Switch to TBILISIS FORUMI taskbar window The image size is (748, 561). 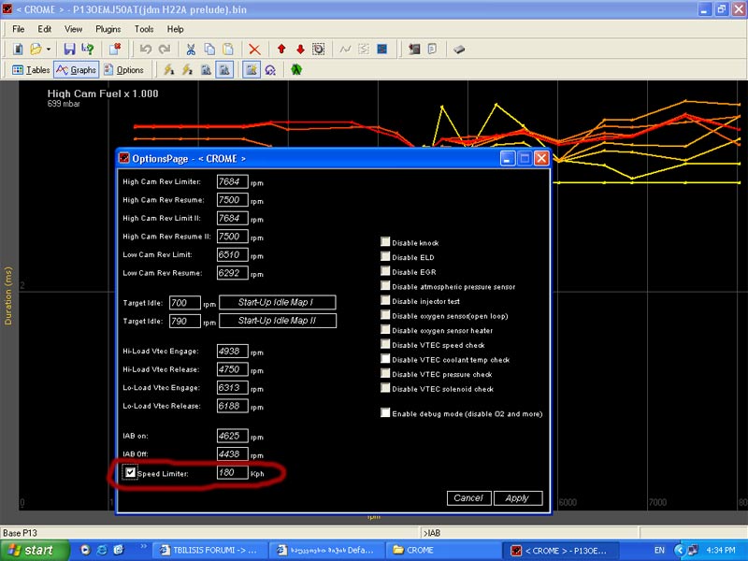(209, 551)
